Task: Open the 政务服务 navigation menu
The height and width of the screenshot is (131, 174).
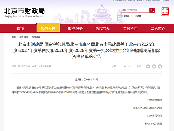Action: tap(75, 29)
